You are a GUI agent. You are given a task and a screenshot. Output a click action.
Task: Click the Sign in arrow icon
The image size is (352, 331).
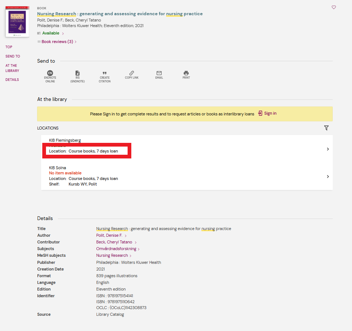[x=260, y=113]
